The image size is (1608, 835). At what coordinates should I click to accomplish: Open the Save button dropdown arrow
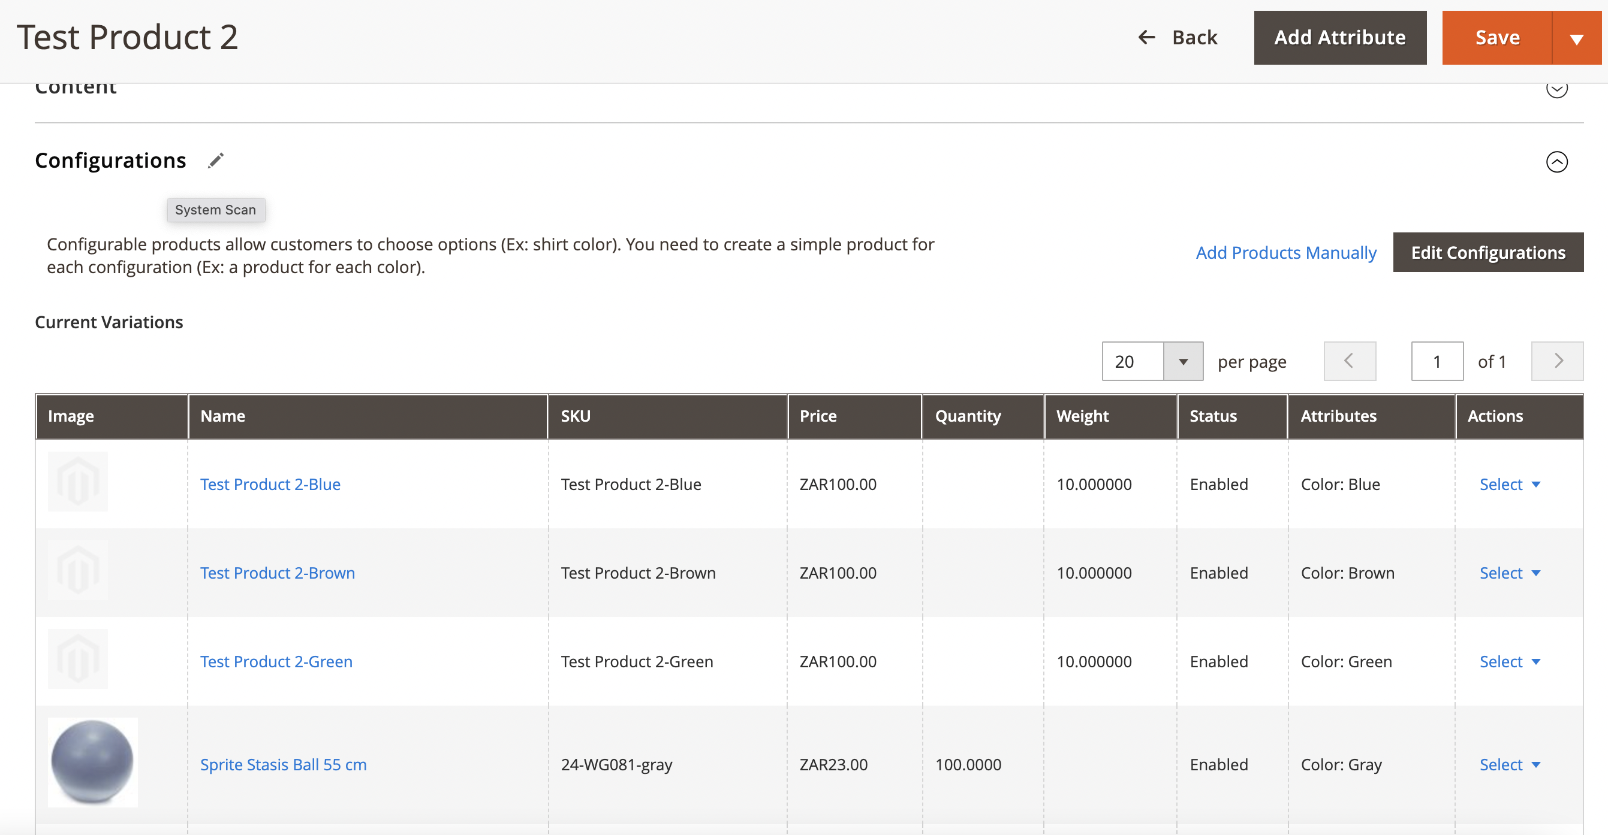(x=1577, y=37)
